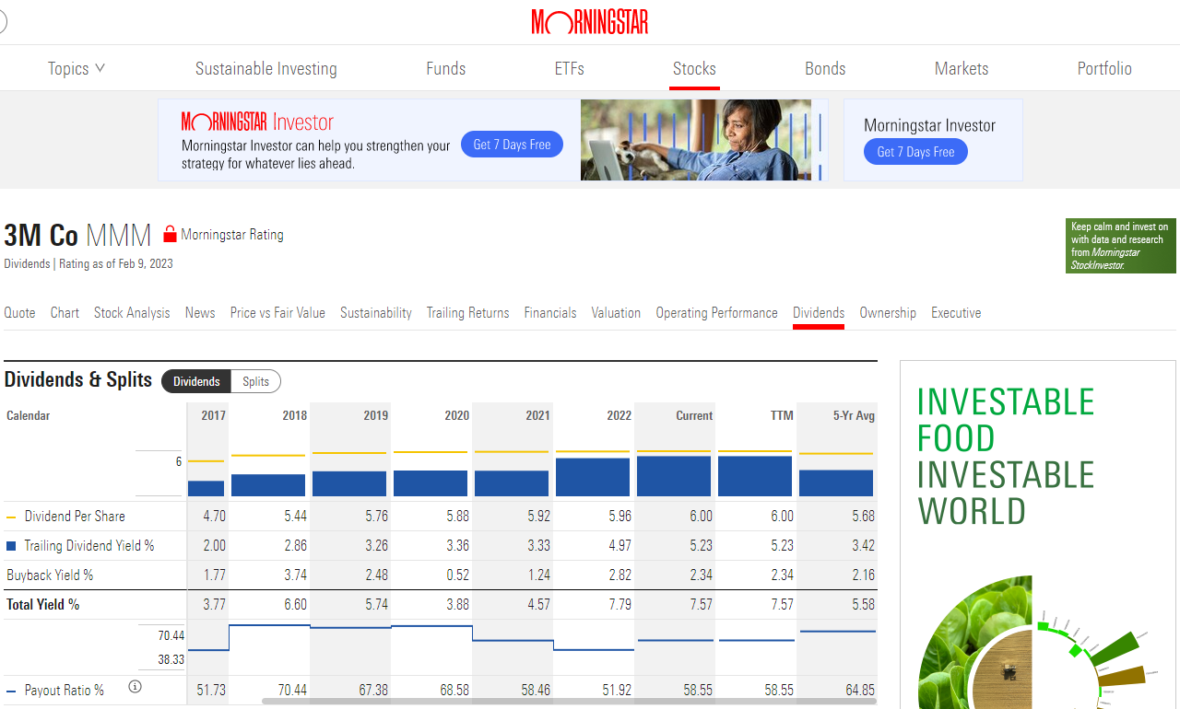Click the 2022 chart bar

point(593,477)
